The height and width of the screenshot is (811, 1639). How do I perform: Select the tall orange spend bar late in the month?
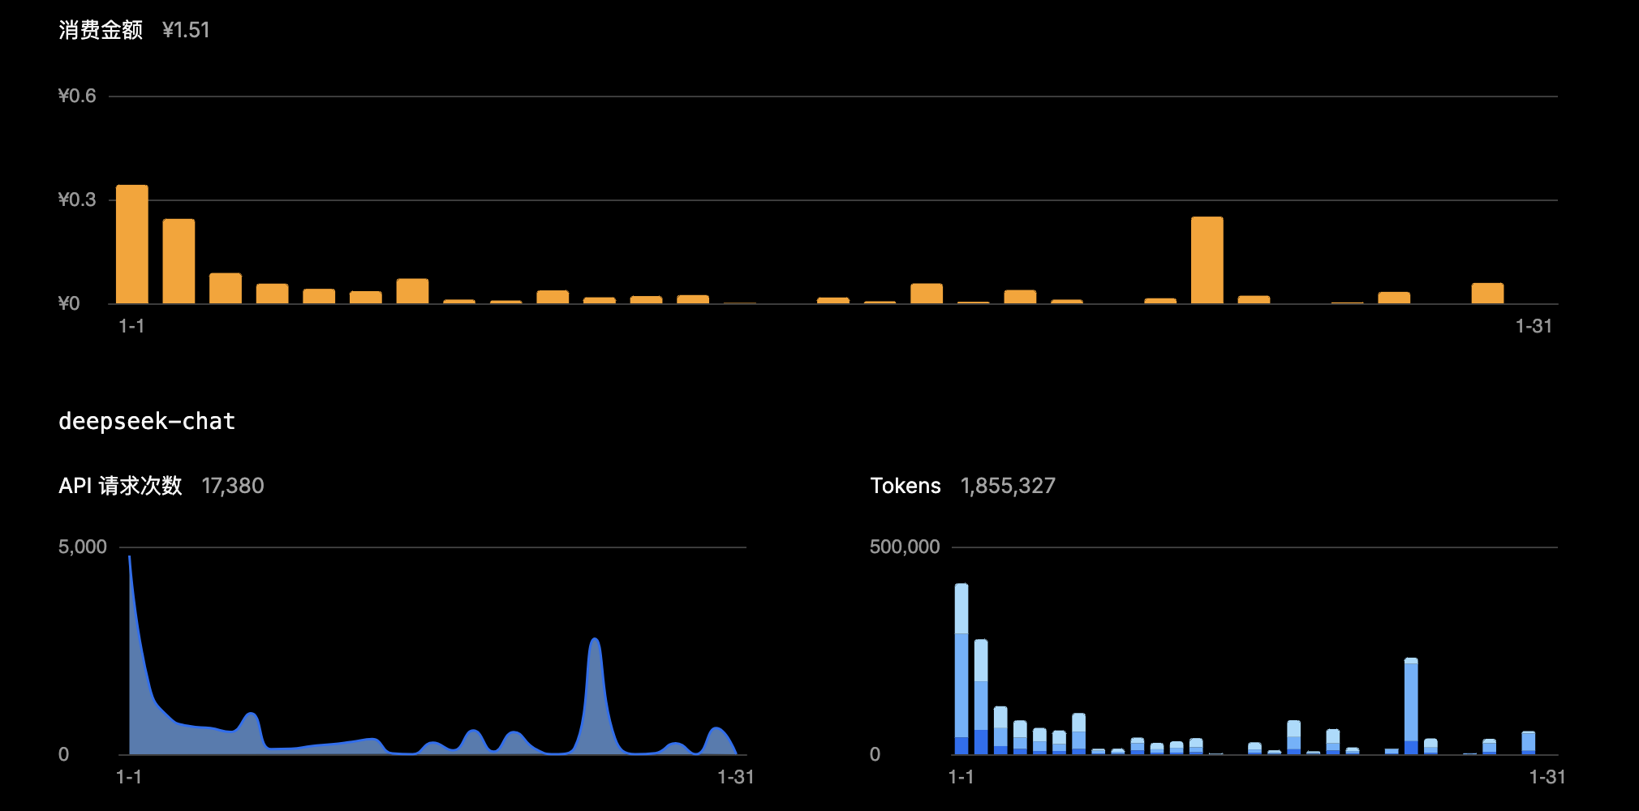1207,260
